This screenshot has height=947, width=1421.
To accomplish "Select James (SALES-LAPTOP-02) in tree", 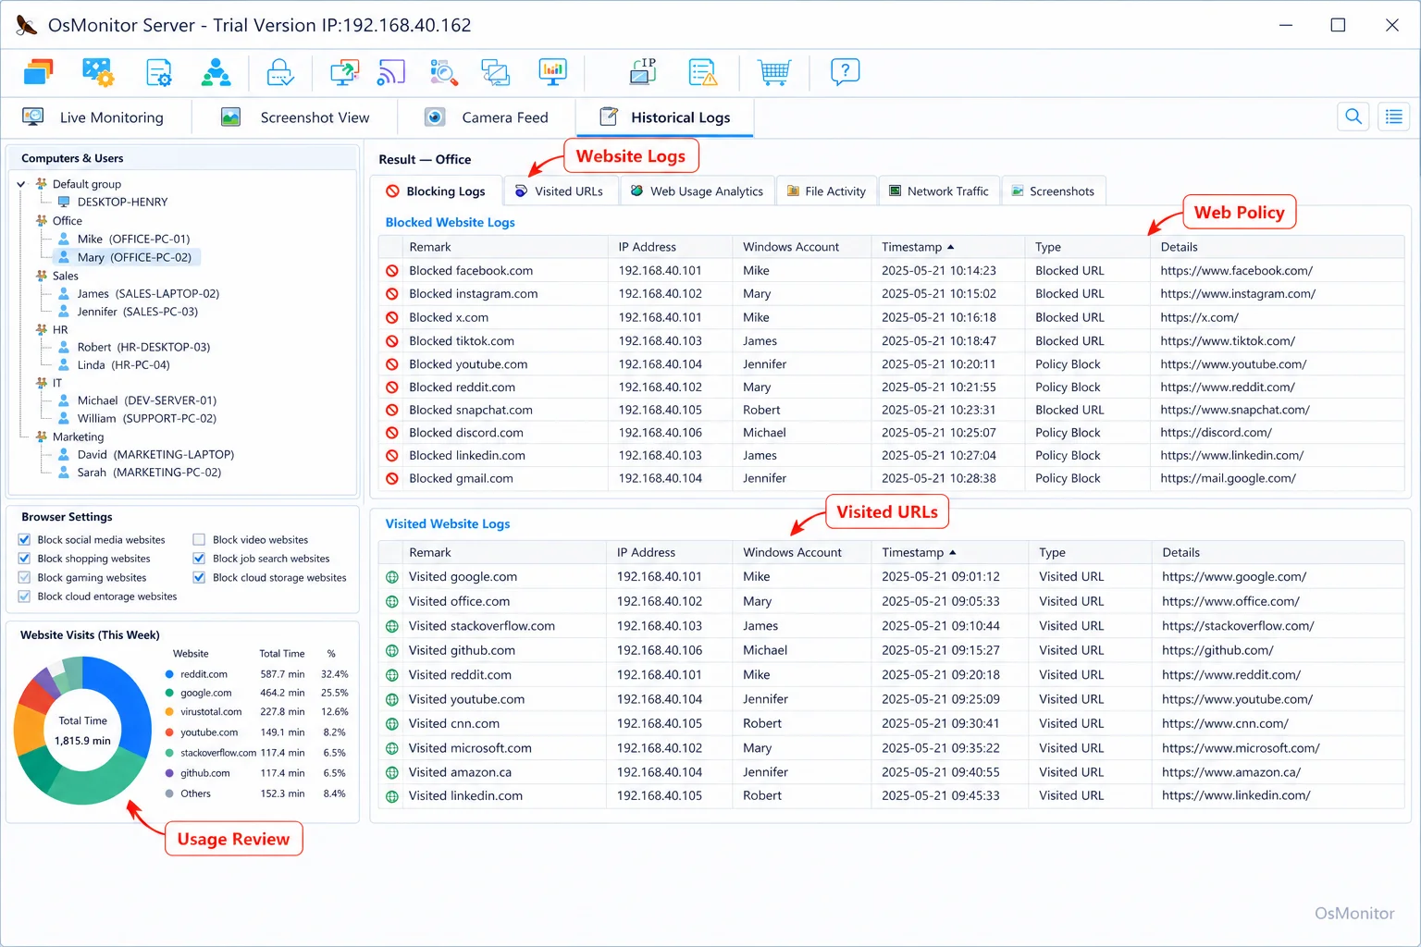I will click(x=139, y=293).
